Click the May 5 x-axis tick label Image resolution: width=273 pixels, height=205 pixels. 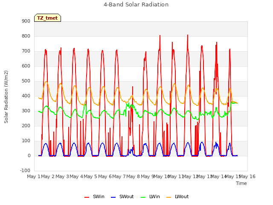pyautogui.click(x=90, y=176)
